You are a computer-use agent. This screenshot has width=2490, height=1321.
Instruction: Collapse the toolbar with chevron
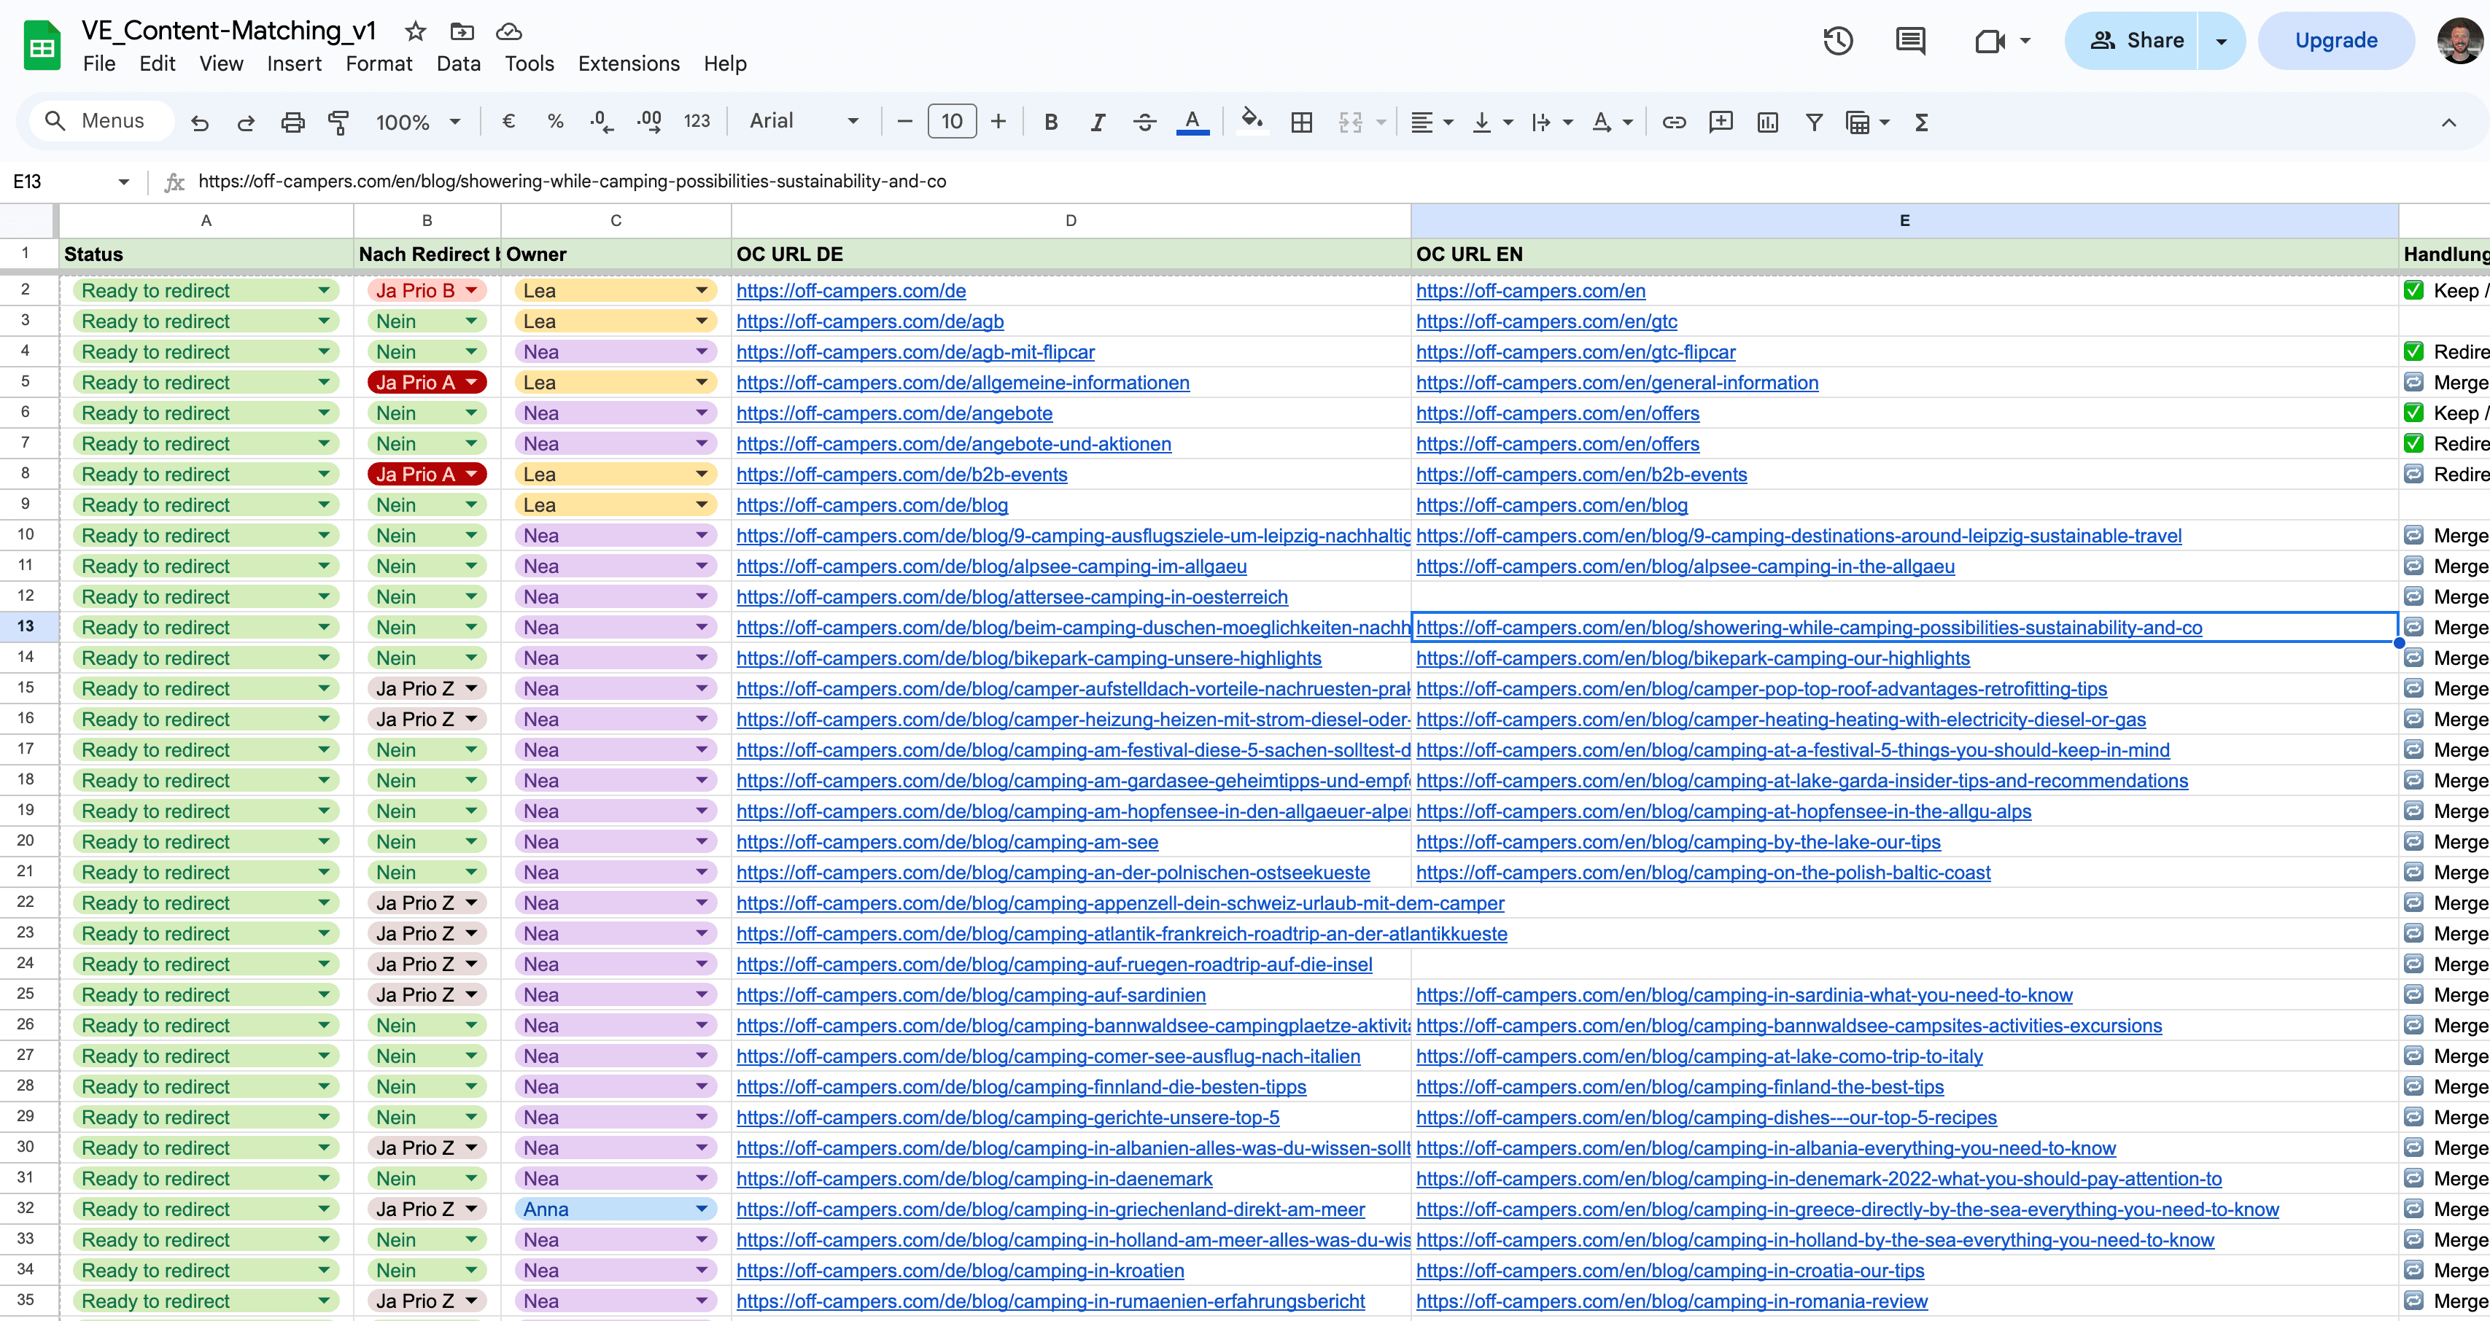[x=2448, y=122]
